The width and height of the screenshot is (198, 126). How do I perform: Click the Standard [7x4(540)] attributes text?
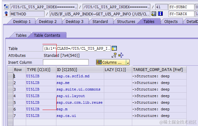pyautogui.click(x=62, y=55)
